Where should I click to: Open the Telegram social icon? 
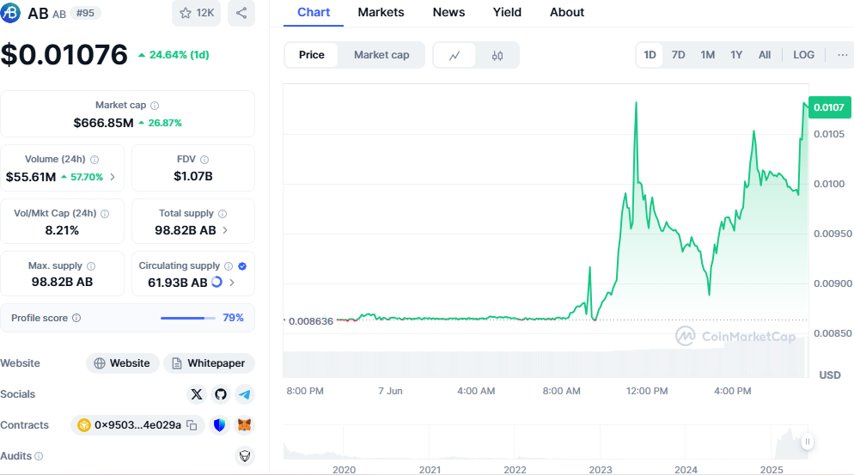[245, 394]
